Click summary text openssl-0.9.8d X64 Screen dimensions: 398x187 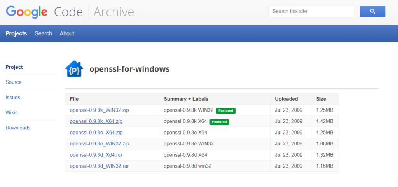point(185,155)
